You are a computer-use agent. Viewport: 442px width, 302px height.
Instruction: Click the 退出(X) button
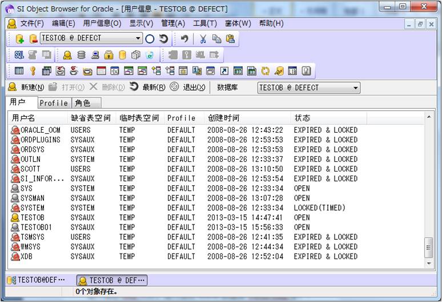187,87
